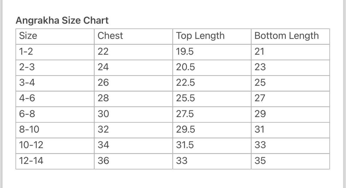Image resolution: width=346 pixels, height=188 pixels.
Task: Select bottom length 35 in last row
Action: 260,161
